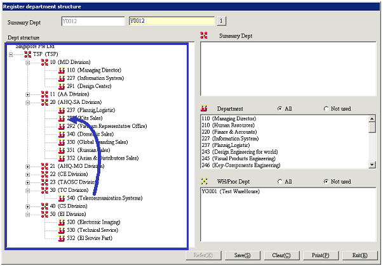Expand the 11 AA Division node

(x=28, y=94)
